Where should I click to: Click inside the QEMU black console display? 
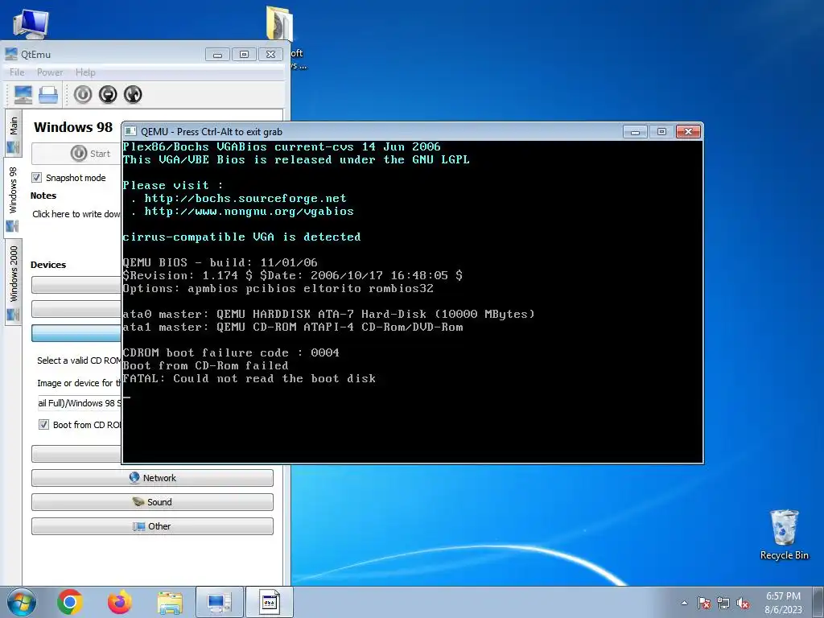pos(413,302)
